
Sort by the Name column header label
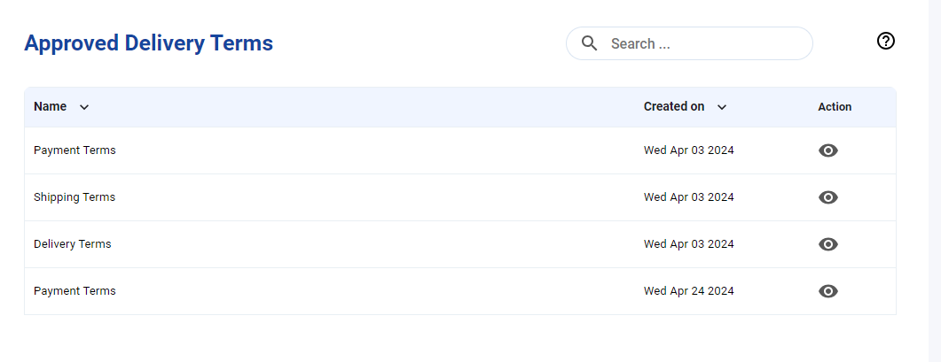click(x=50, y=107)
